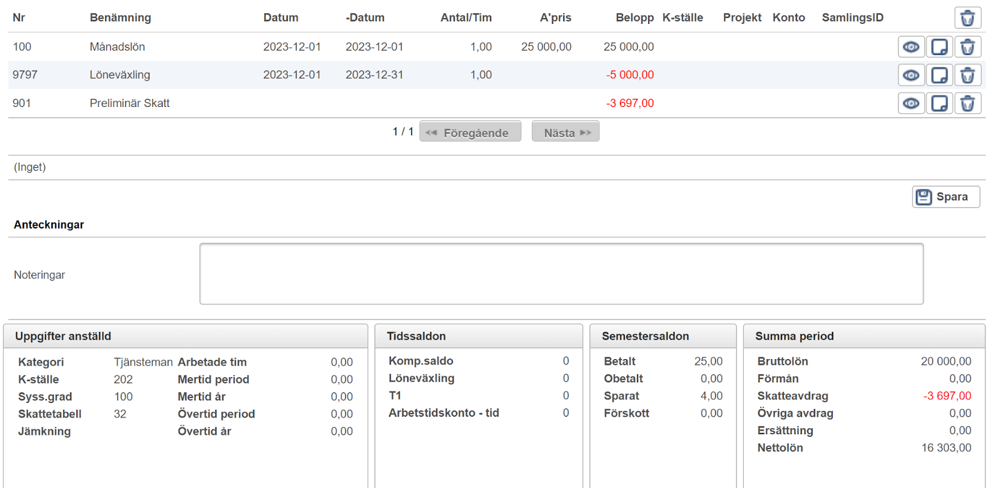Delete the Löneväxling row
Screen dimensions: 1001x488
[967, 75]
